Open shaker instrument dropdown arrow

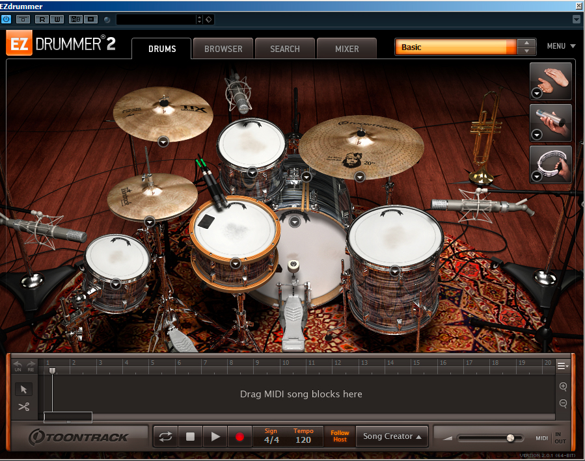(x=537, y=135)
